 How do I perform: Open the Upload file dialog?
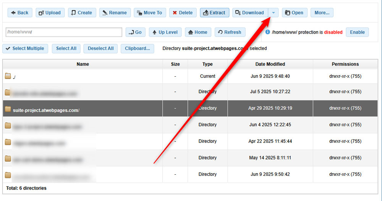[x=50, y=13]
